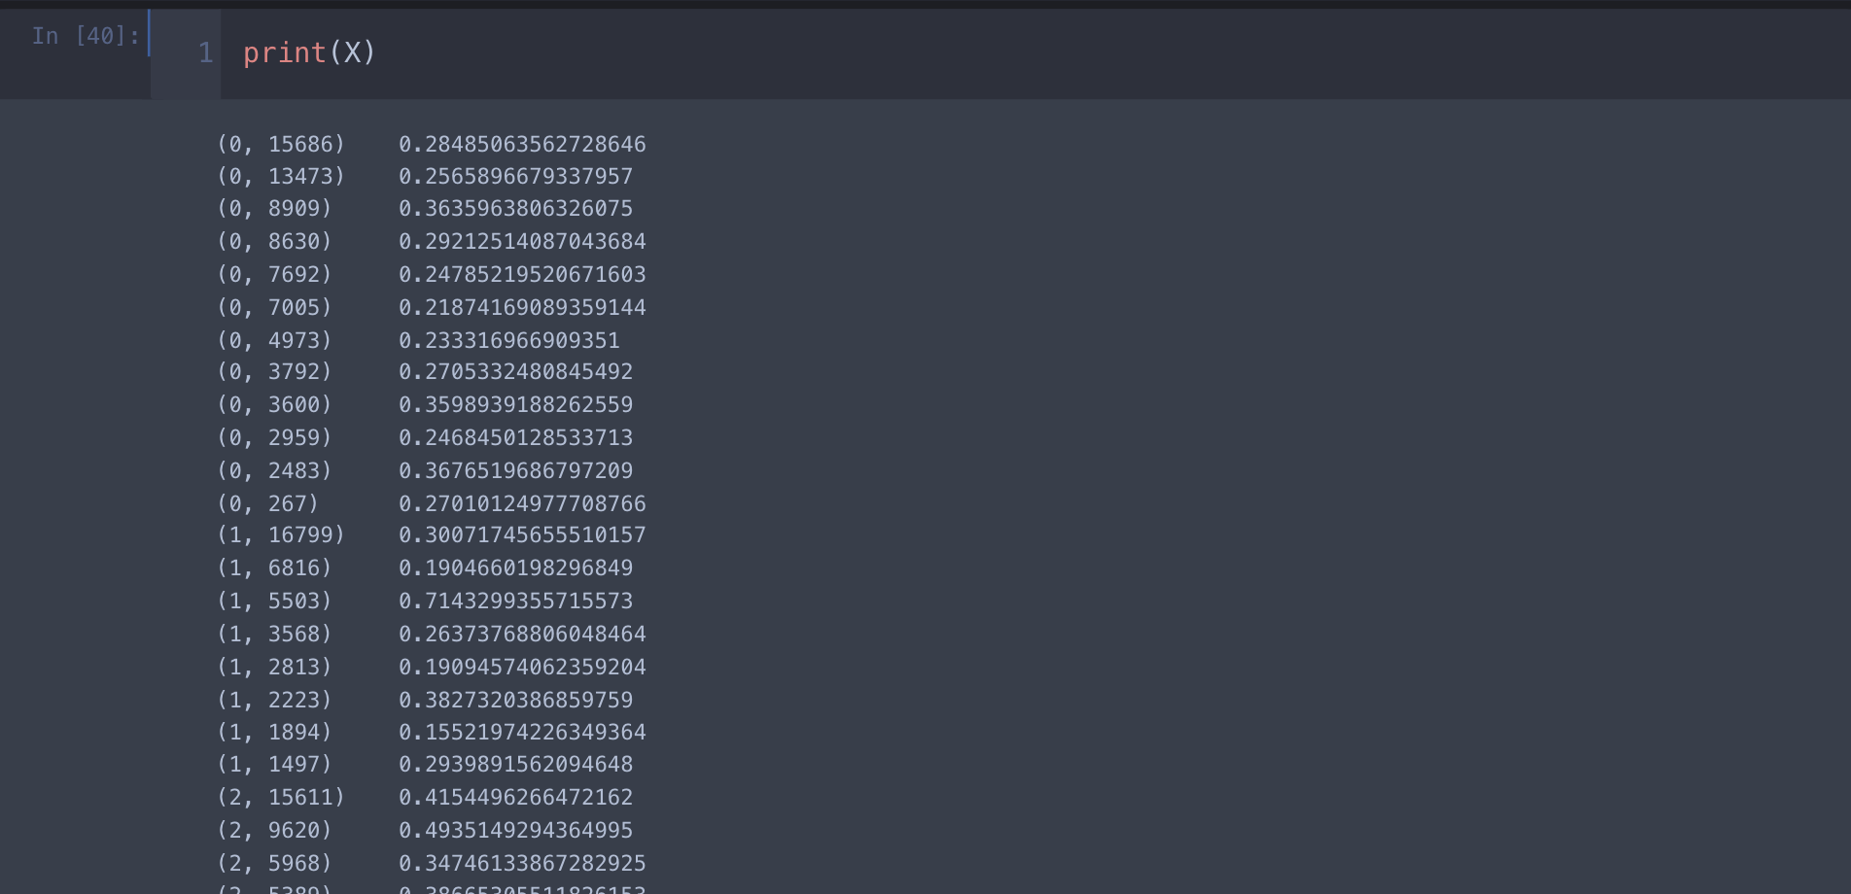Click value 0.21874169089359144

(522, 308)
